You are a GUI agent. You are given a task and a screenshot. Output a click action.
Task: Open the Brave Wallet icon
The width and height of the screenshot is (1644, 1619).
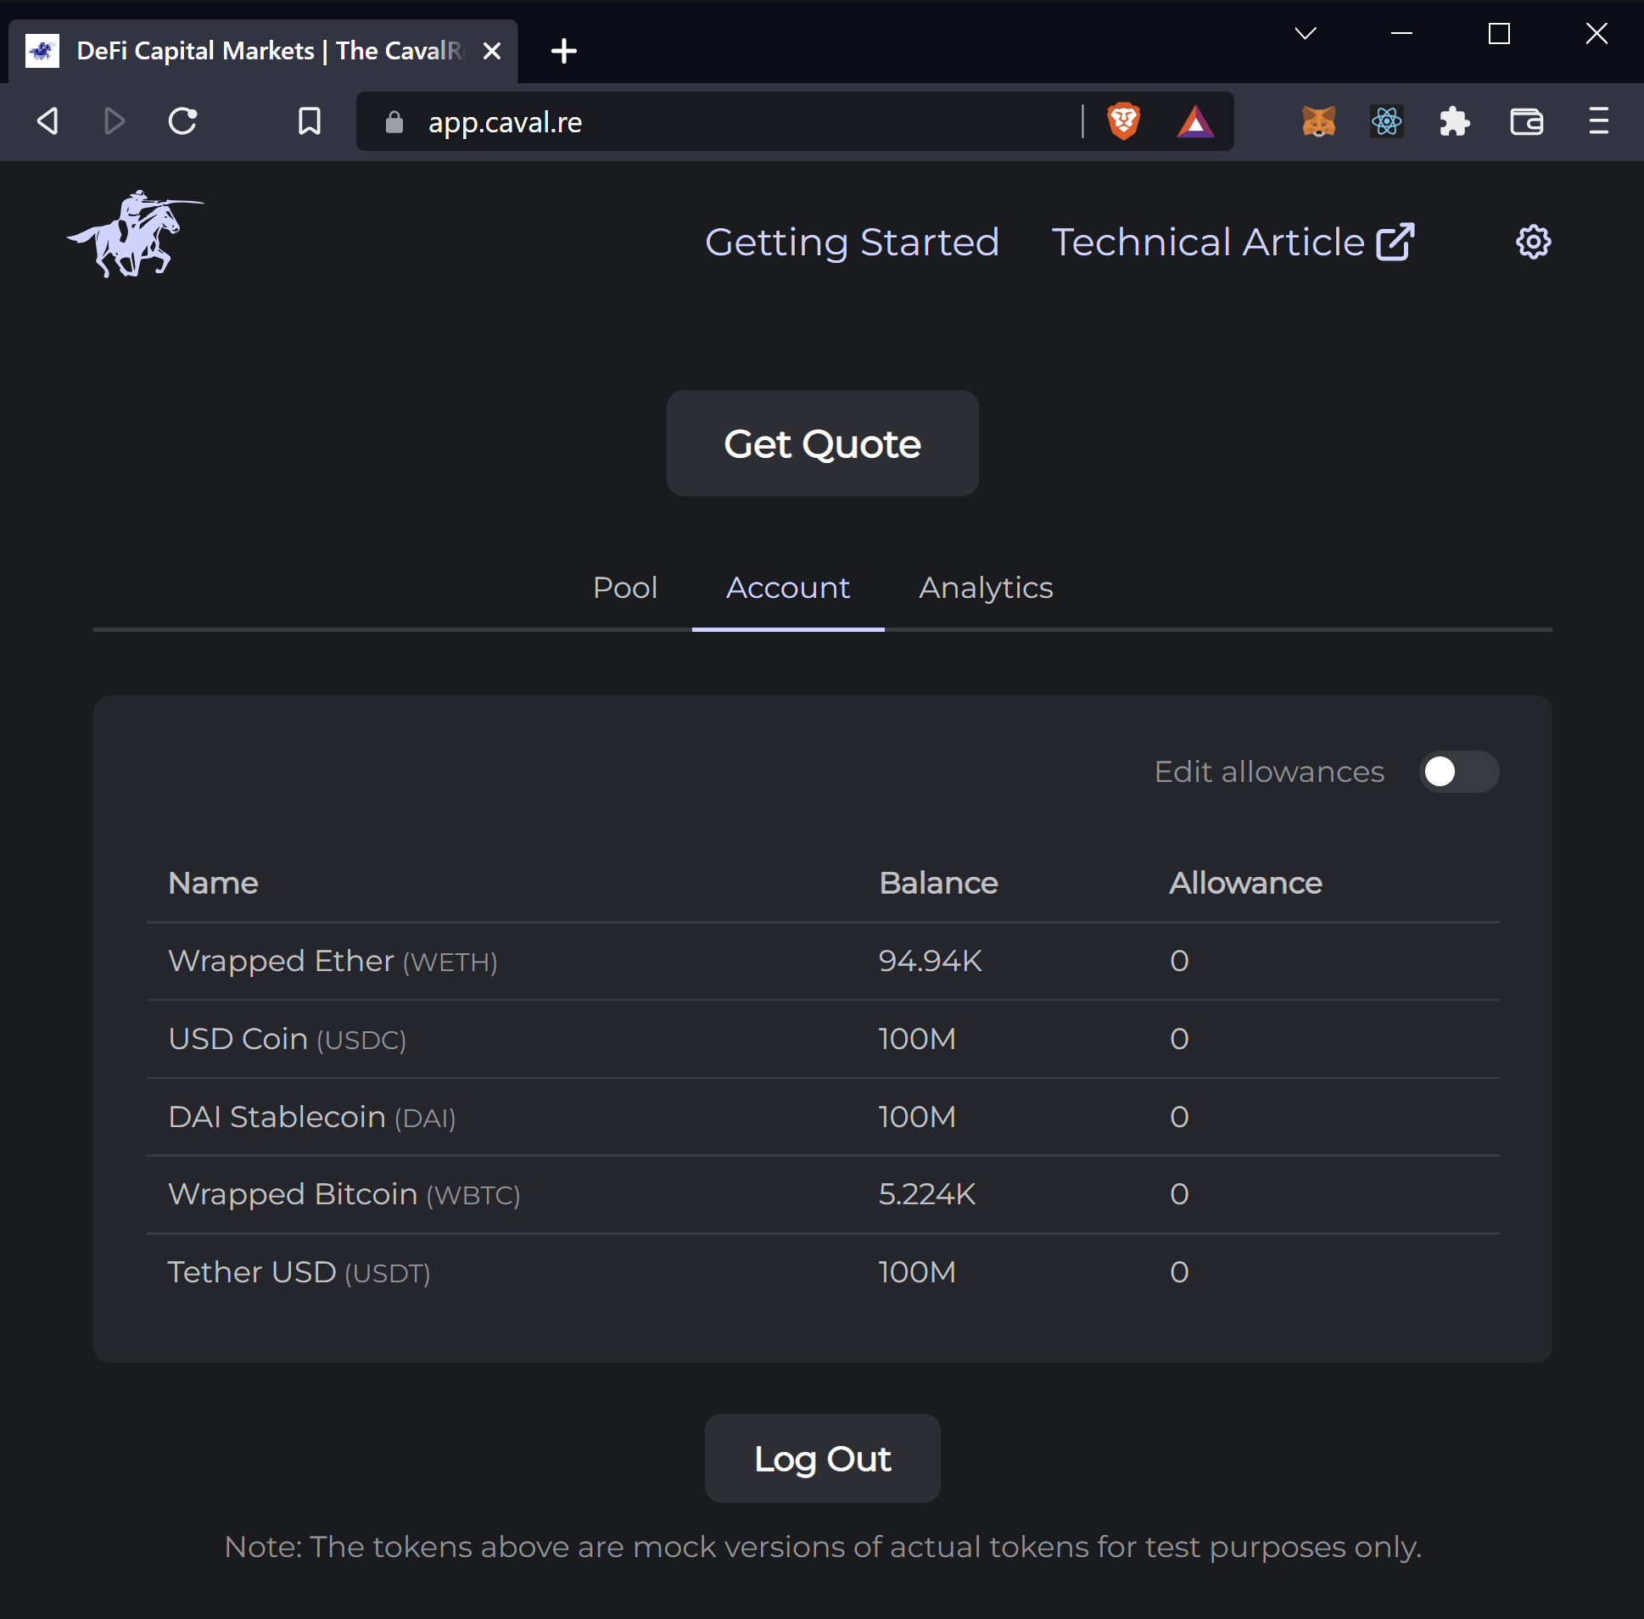[x=1527, y=120]
